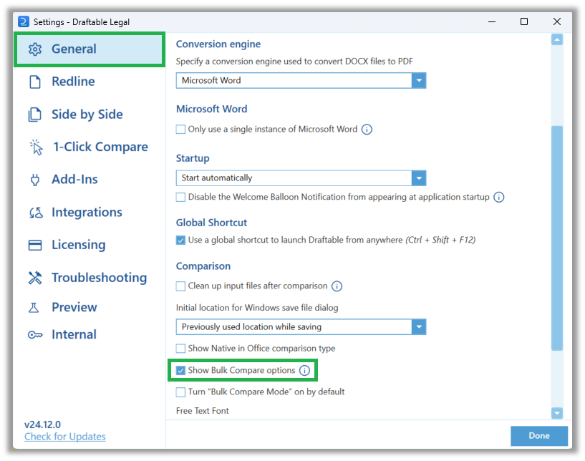This screenshot has width=585, height=461.
Task: Click the info icon next to Clean up input files
Action: (x=337, y=286)
